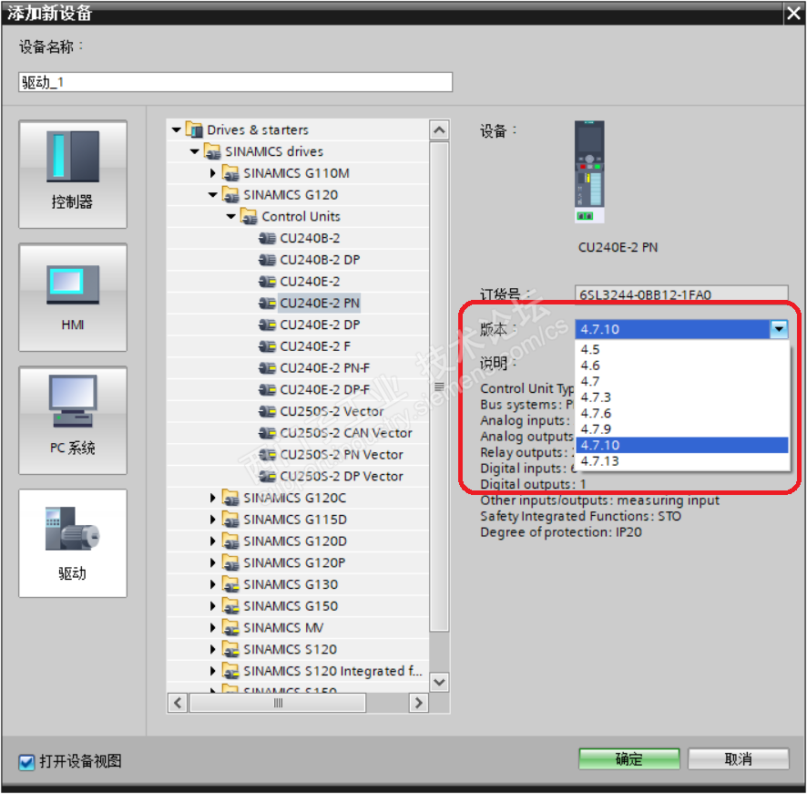807x794 pixels.
Task: Expand the SINAMICS G120D tree node
Action: pyautogui.click(x=212, y=541)
